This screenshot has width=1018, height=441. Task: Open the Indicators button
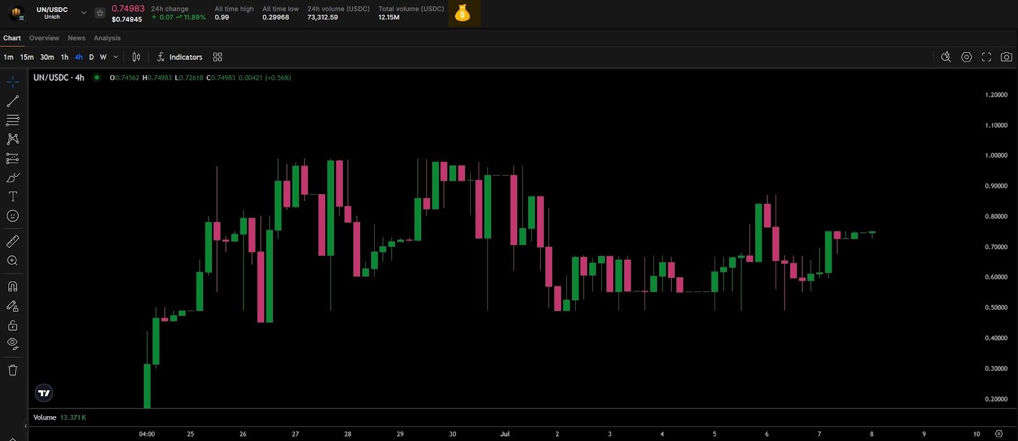pos(179,57)
